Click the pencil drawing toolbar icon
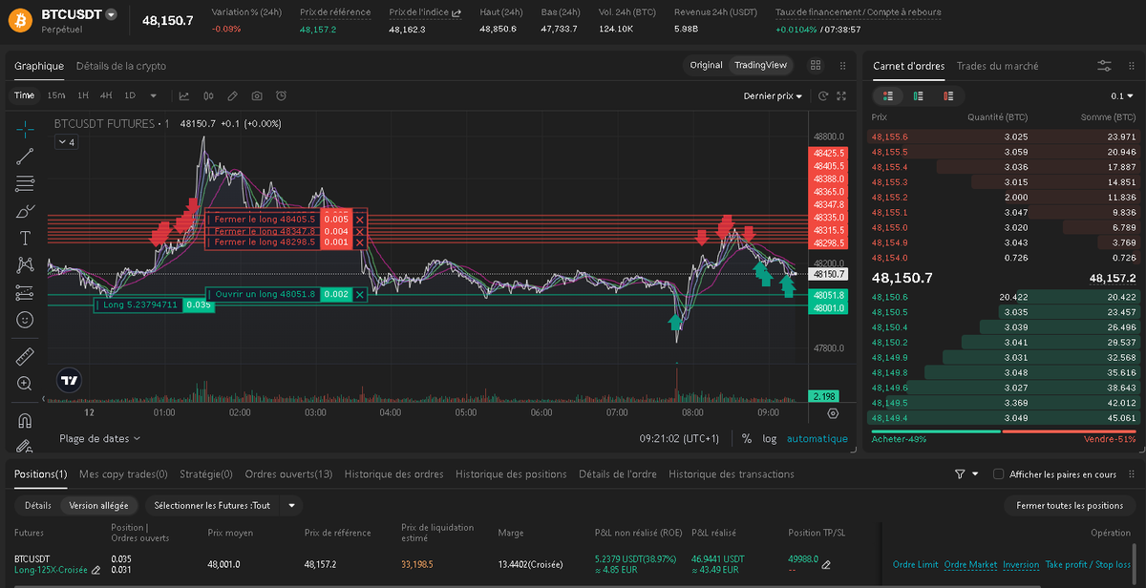The image size is (1146, 588). [x=232, y=95]
